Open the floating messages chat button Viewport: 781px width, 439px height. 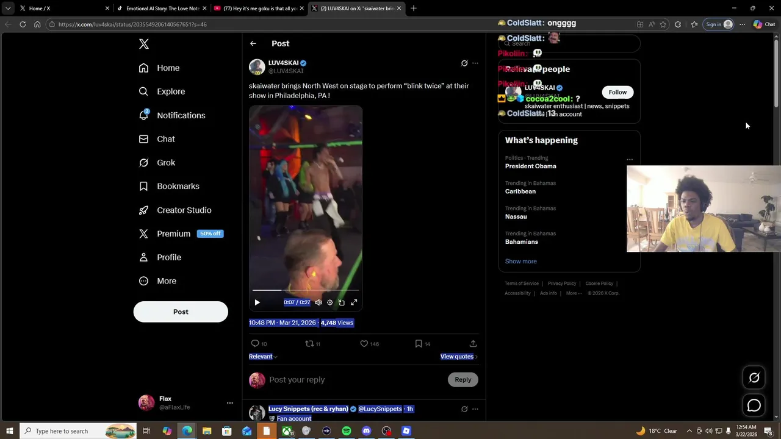pyautogui.click(x=754, y=405)
